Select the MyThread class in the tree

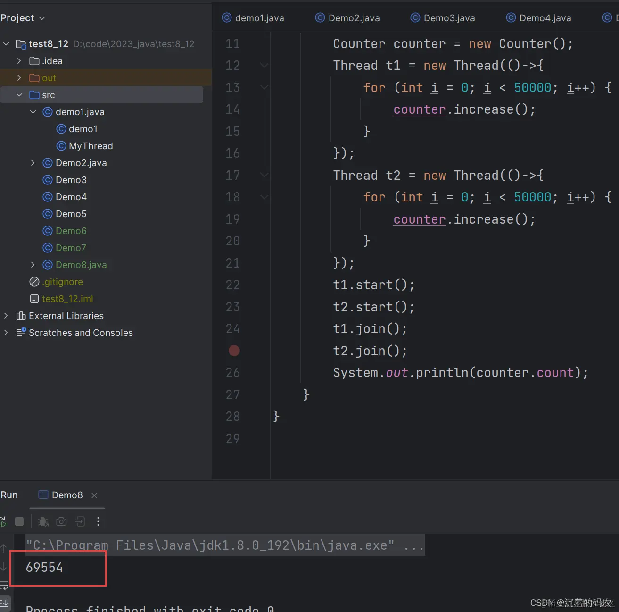pyautogui.click(x=84, y=146)
